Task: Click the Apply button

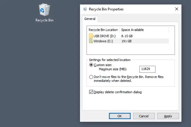Action: point(168,116)
